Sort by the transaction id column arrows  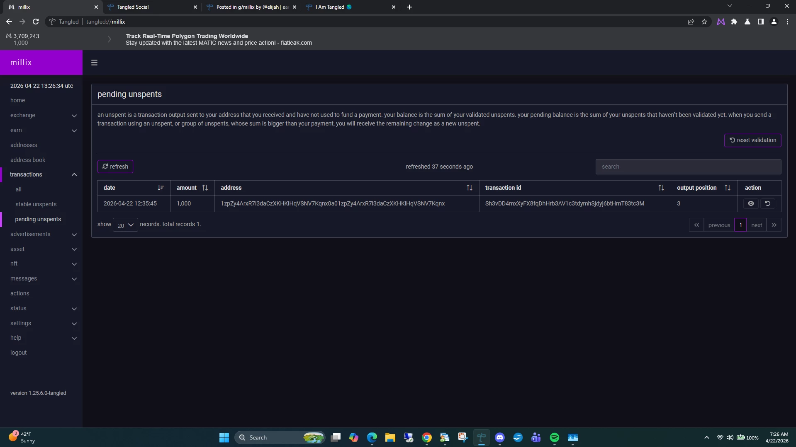click(661, 188)
